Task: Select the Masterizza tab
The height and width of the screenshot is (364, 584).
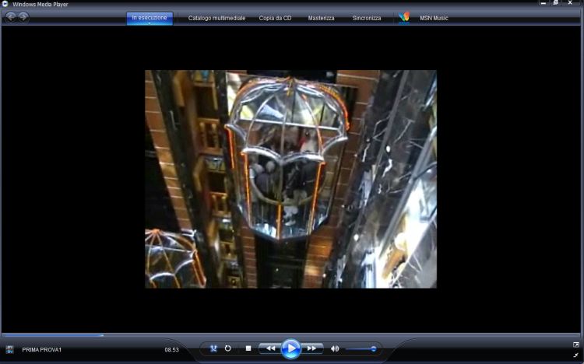Action: pyautogui.click(x=321, y=18)
